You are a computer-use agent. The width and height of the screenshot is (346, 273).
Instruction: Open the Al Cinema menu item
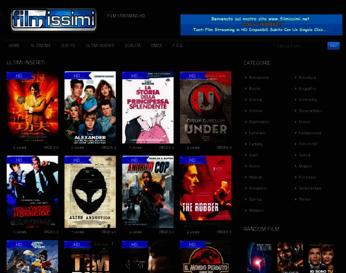click(x=41, y=45)
